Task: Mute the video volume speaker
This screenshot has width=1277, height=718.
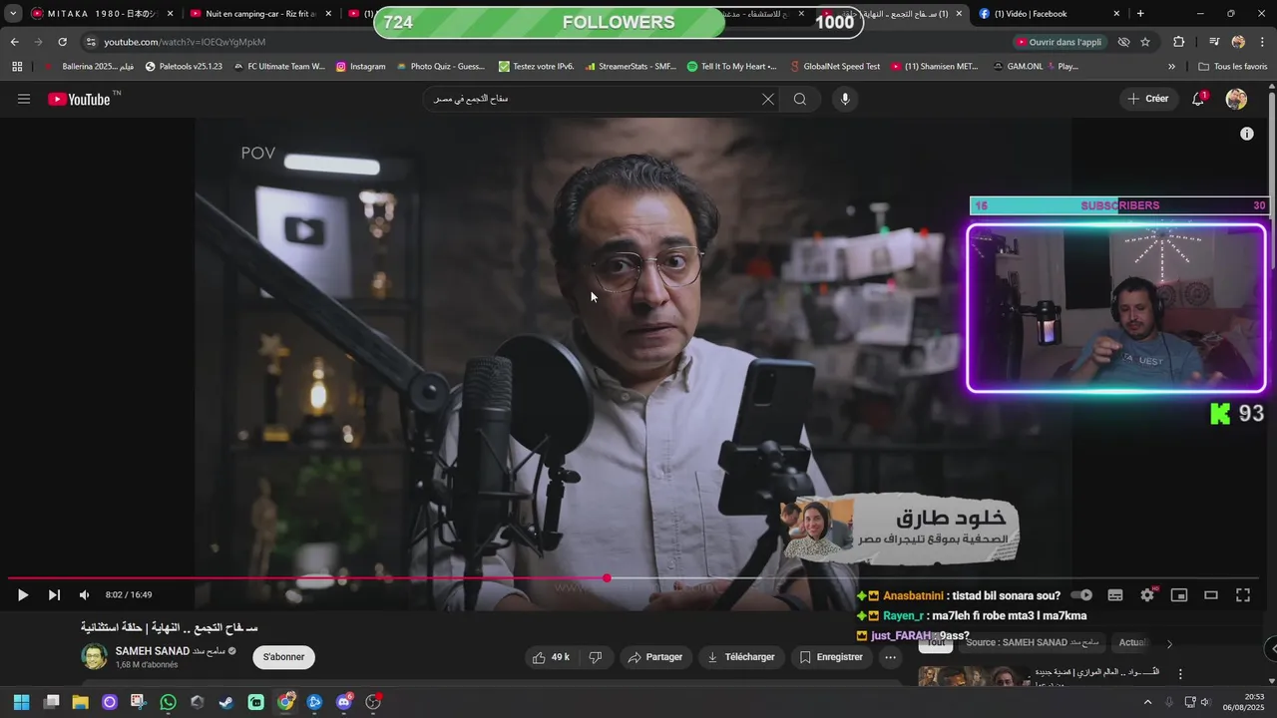Action: [85, 595]
